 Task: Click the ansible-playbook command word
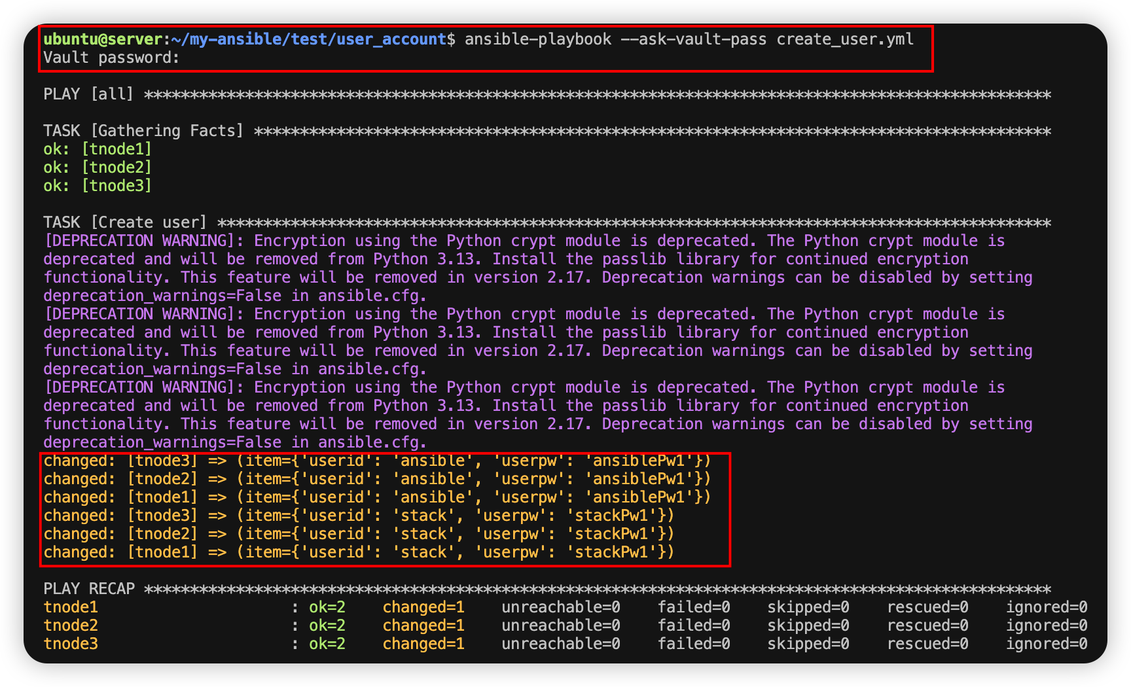pyautogui.click(x=538, y=39)
